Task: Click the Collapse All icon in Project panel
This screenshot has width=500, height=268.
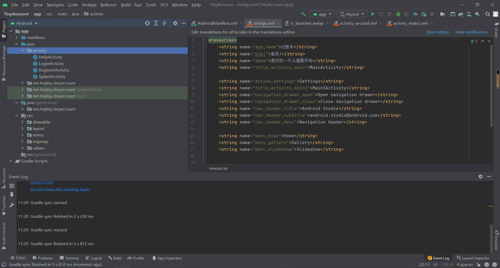Action: coord(164,23)
